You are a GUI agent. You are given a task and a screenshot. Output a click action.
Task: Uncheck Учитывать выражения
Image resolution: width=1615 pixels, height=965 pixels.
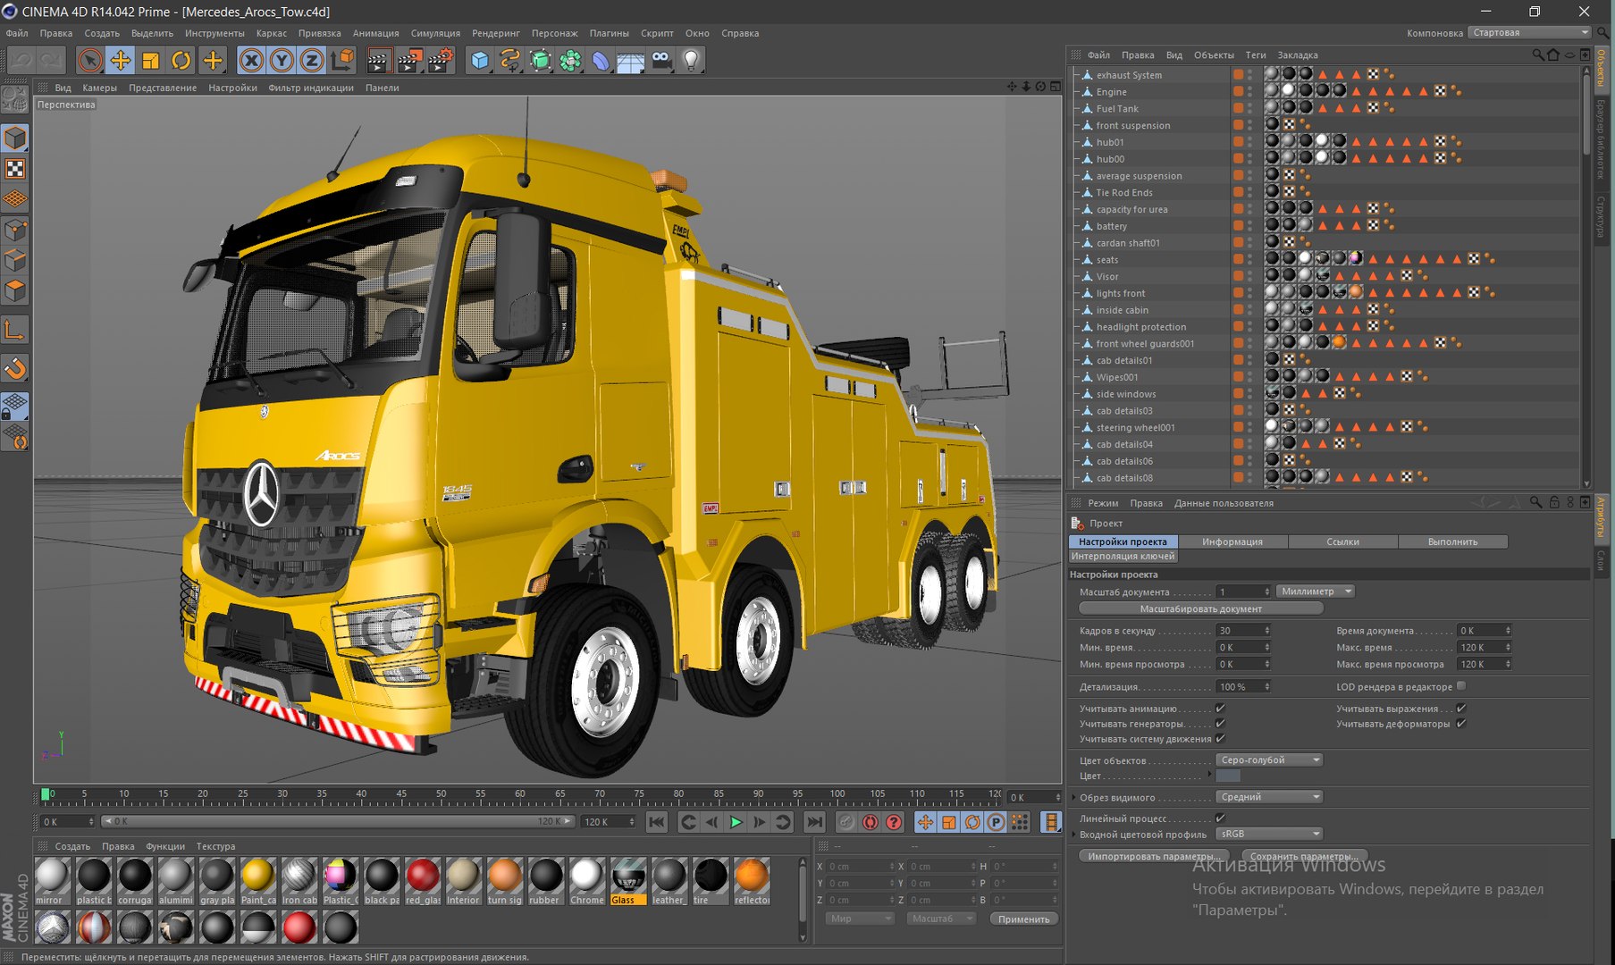1461,708
